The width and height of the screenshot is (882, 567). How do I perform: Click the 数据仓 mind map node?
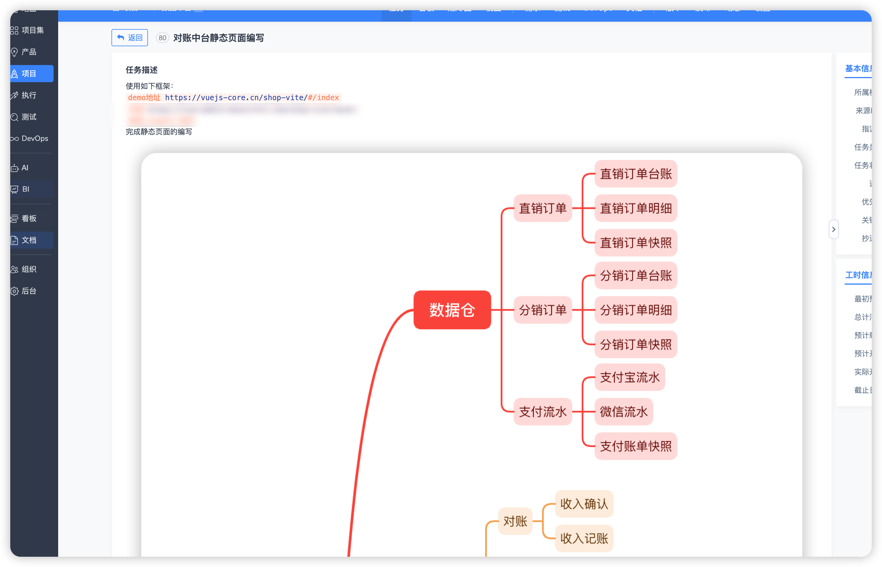coord(452,310)
